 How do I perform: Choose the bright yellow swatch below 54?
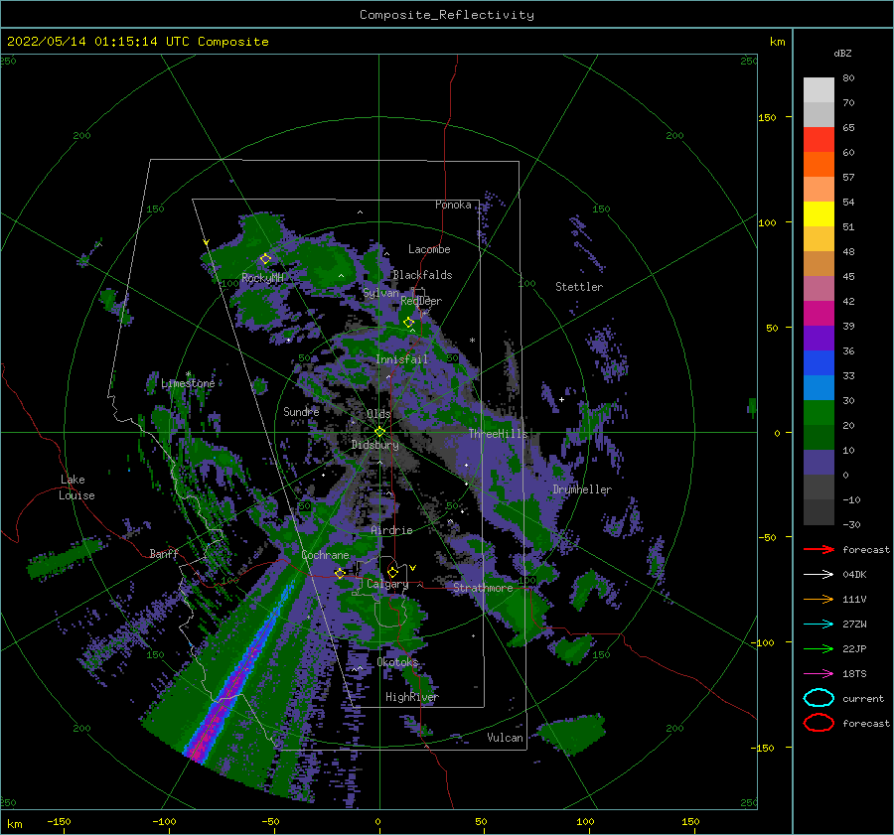point(819,213)
